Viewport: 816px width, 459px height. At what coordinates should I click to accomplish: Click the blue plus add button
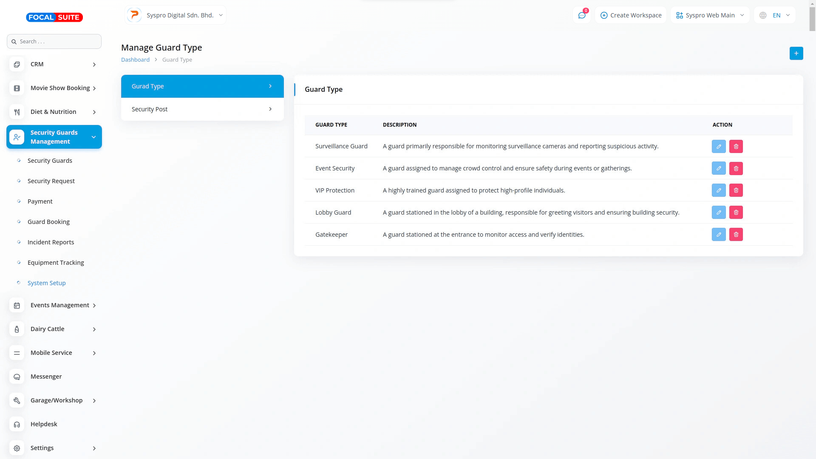point(796,54)
